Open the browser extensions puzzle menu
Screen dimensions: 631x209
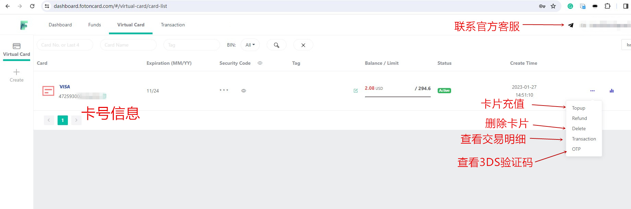pyautogui.click(x=607, y=6)
